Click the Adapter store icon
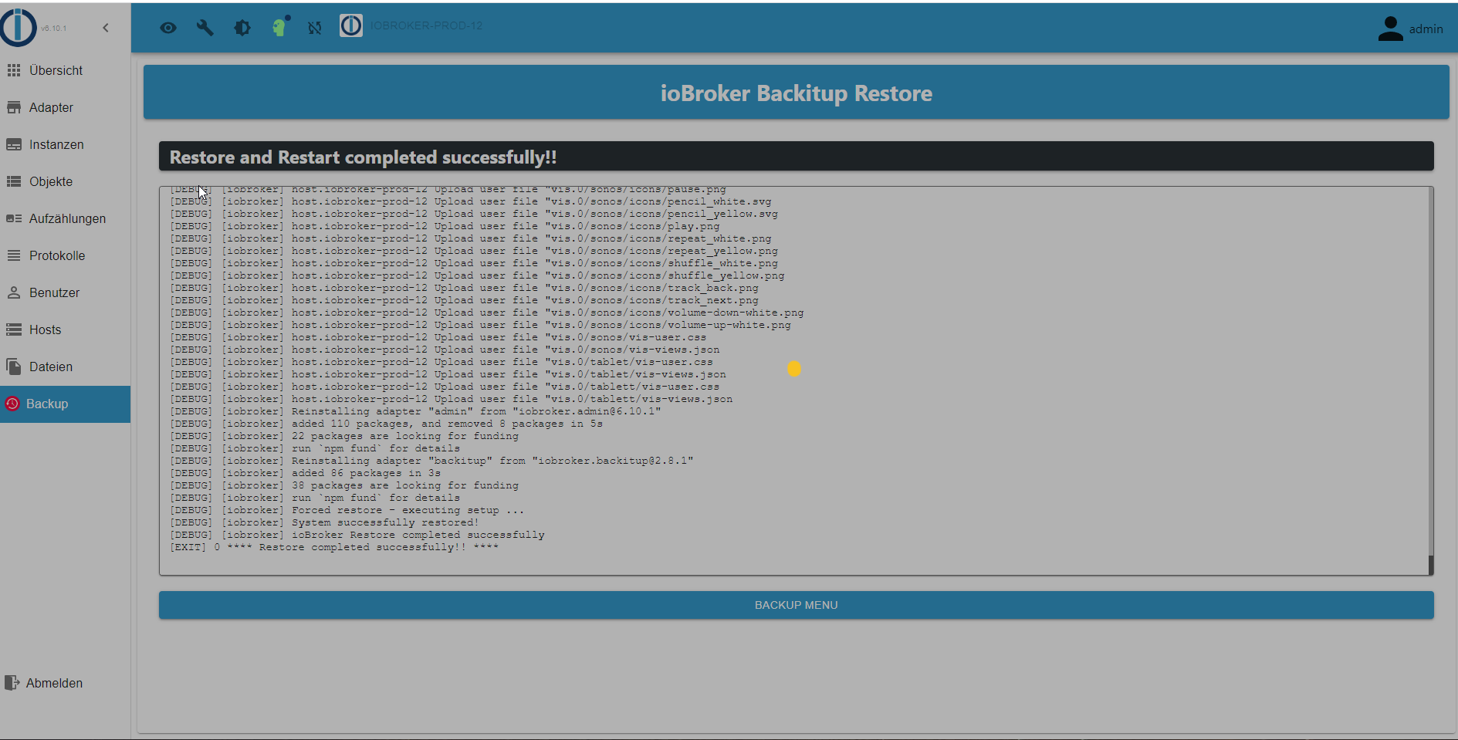This screenshot has width=1458, height=740. tap(14, 107)
